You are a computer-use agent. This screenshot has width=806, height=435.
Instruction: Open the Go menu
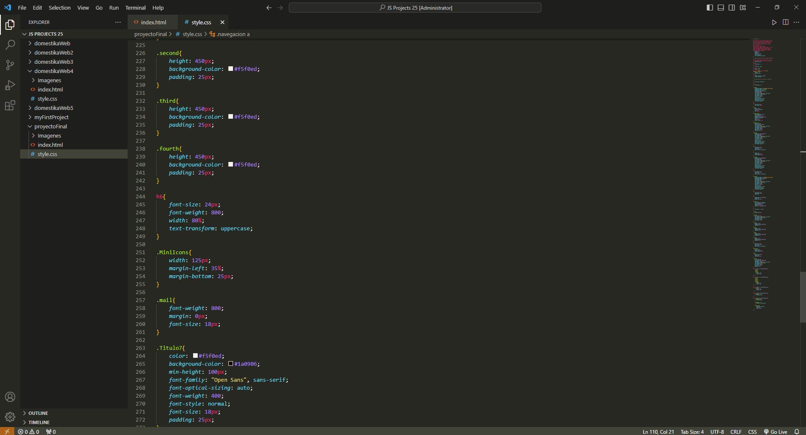tap(99, 8)
